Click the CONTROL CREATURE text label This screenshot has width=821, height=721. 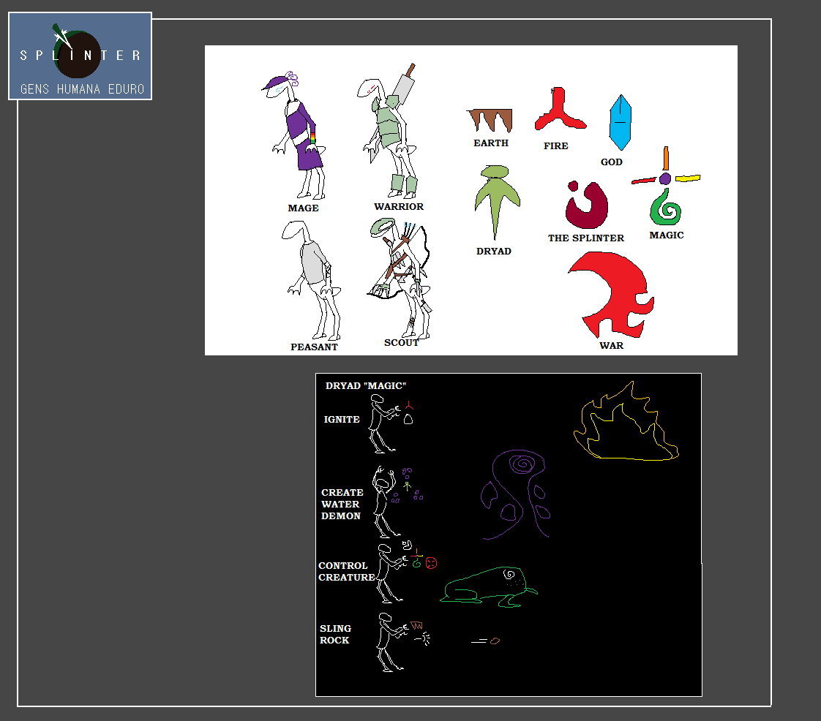coord(345,572)
